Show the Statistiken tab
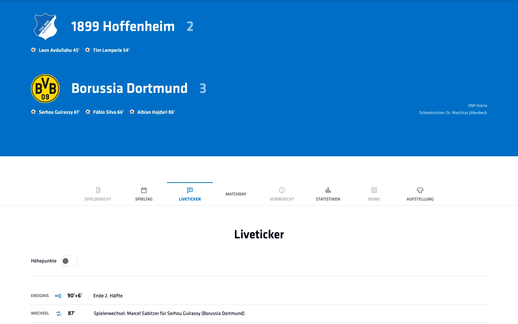 [x=328, y=194]
